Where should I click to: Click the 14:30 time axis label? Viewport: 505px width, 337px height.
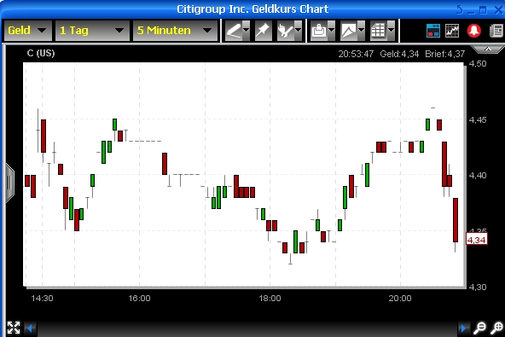[42, 298]
